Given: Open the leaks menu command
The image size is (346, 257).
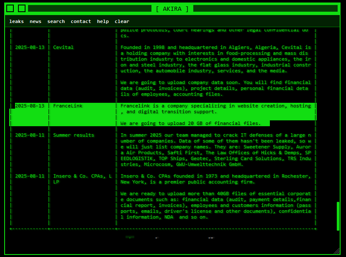Looking at the screenshot, I should click(16, 21).
